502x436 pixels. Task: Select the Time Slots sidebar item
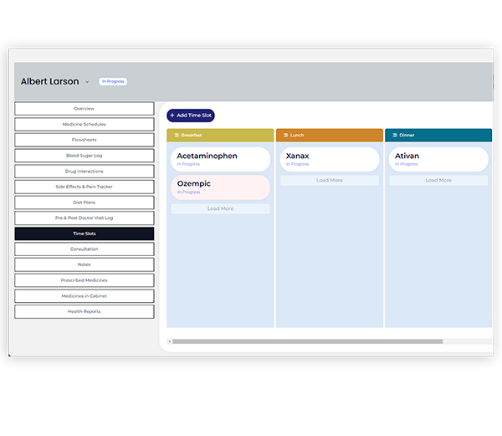85,233
